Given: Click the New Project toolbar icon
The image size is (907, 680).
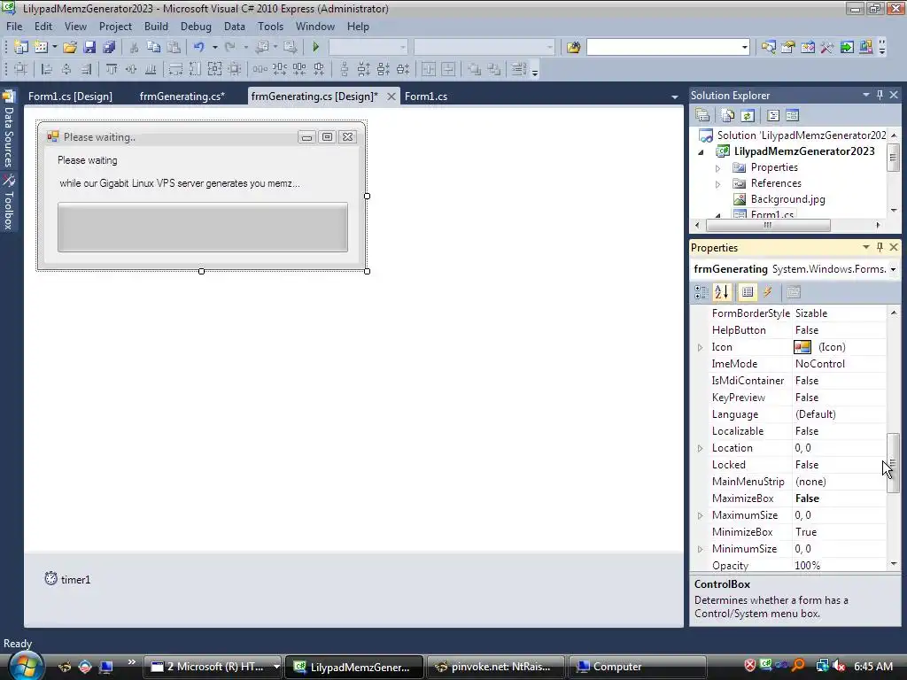Looking at the screenshot, I should click(x=21, y=47).
